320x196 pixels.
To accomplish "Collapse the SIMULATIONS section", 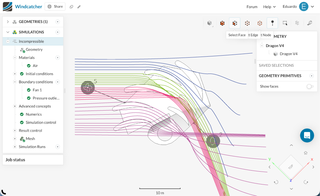I will 8,32.
